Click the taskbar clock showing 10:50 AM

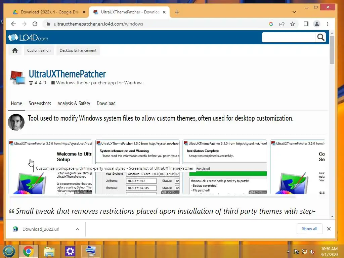pyautogui.click(x=329, y=252)
